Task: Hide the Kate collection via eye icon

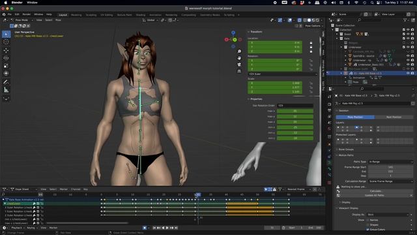Action: pos(408,39)
